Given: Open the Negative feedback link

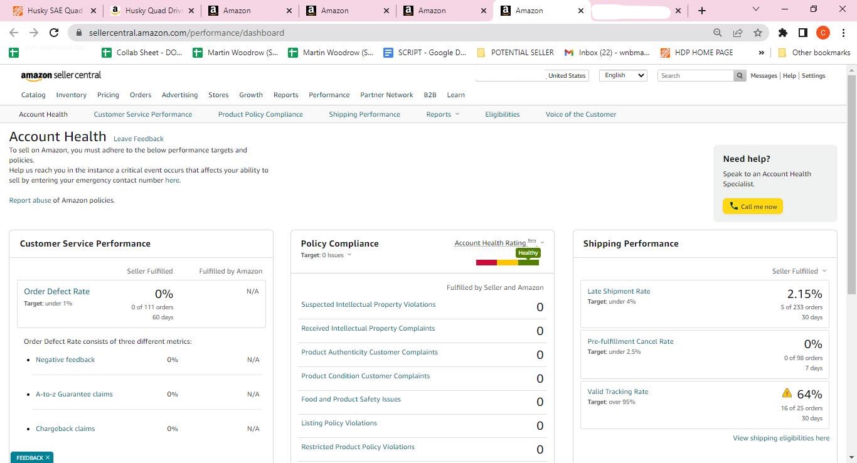Looking at the screenshot, I should 65,359.
